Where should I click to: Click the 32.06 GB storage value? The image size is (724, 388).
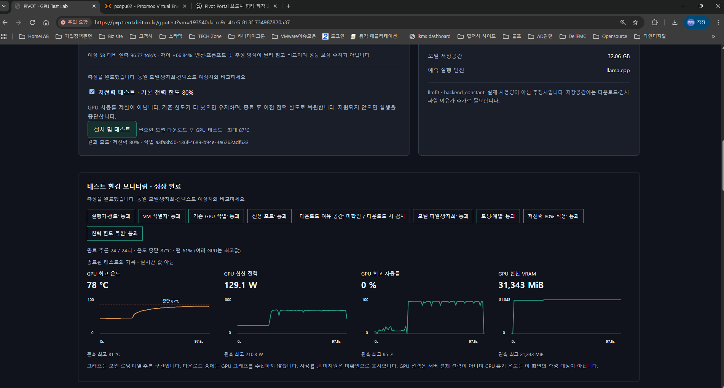(619, 56)
